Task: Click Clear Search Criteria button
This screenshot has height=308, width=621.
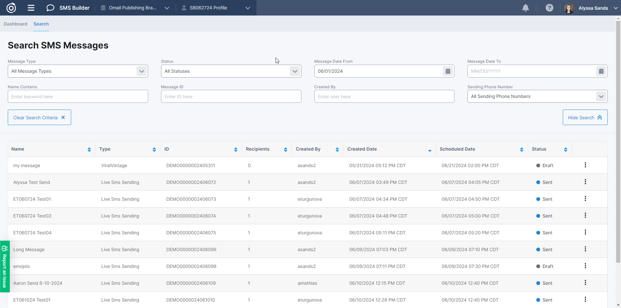Action: click(x=39, y=118)
